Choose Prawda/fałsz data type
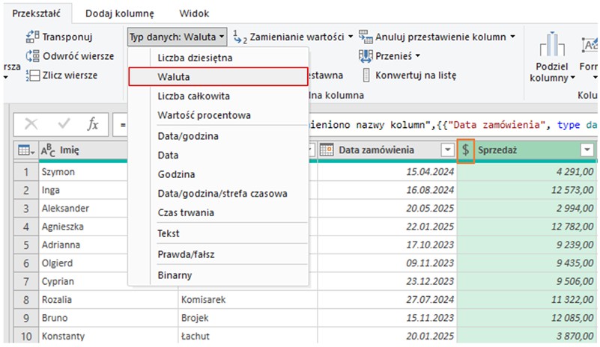600x347 pixels. [218, 254]
